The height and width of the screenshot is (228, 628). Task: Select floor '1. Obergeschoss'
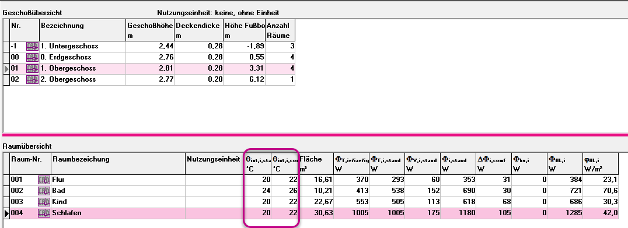[x=68, y=68]
